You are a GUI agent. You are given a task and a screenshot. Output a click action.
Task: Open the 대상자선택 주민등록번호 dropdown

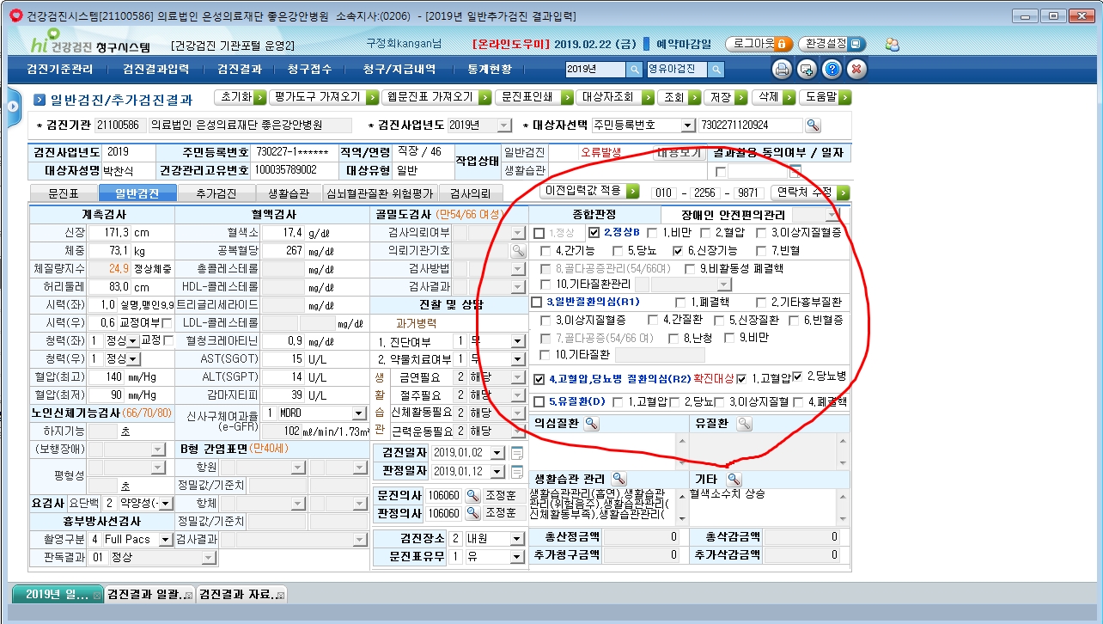(x=687, y=125)
